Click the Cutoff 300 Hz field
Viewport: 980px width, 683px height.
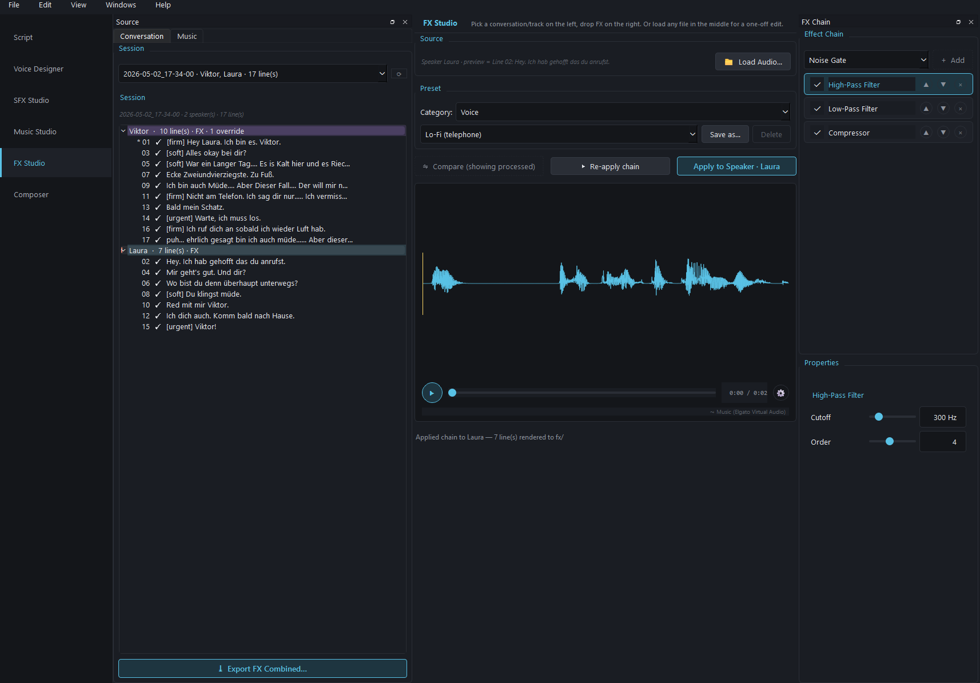pyautogui.click(x=943, y=417)
